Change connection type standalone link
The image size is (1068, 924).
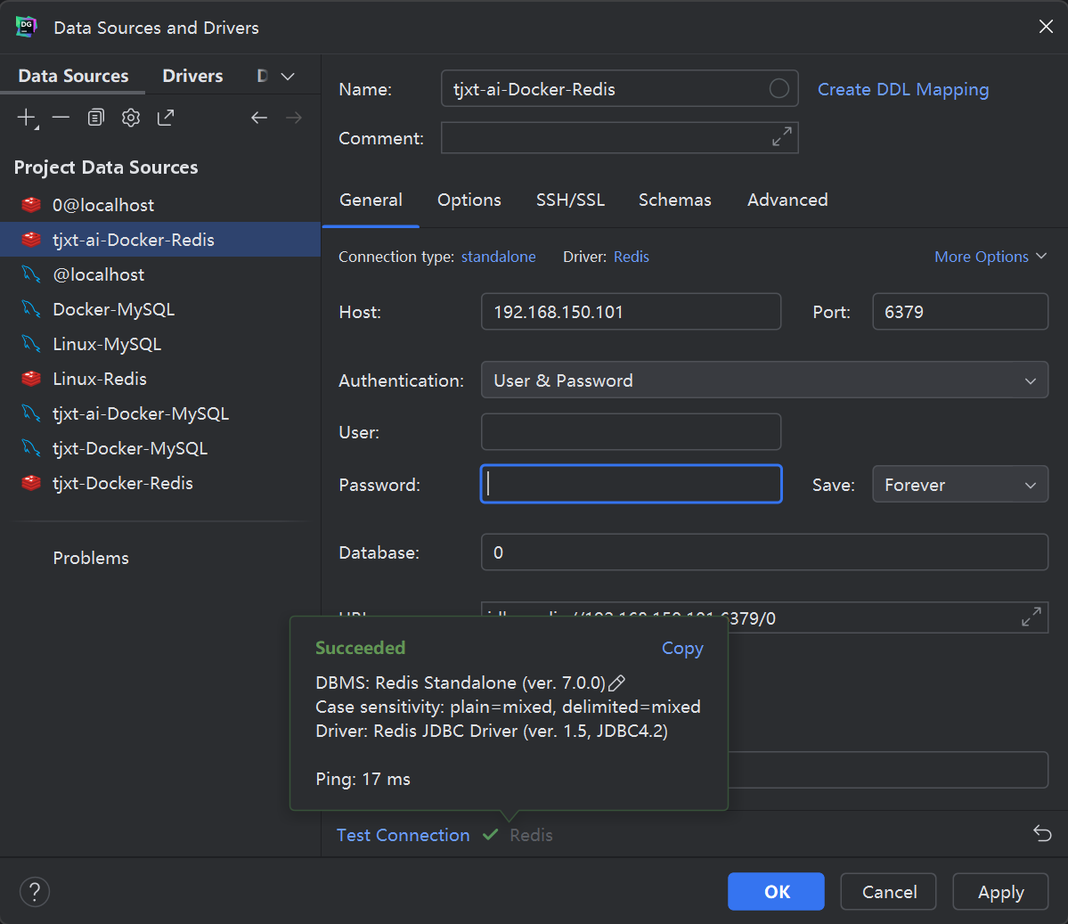click(499, 257)
